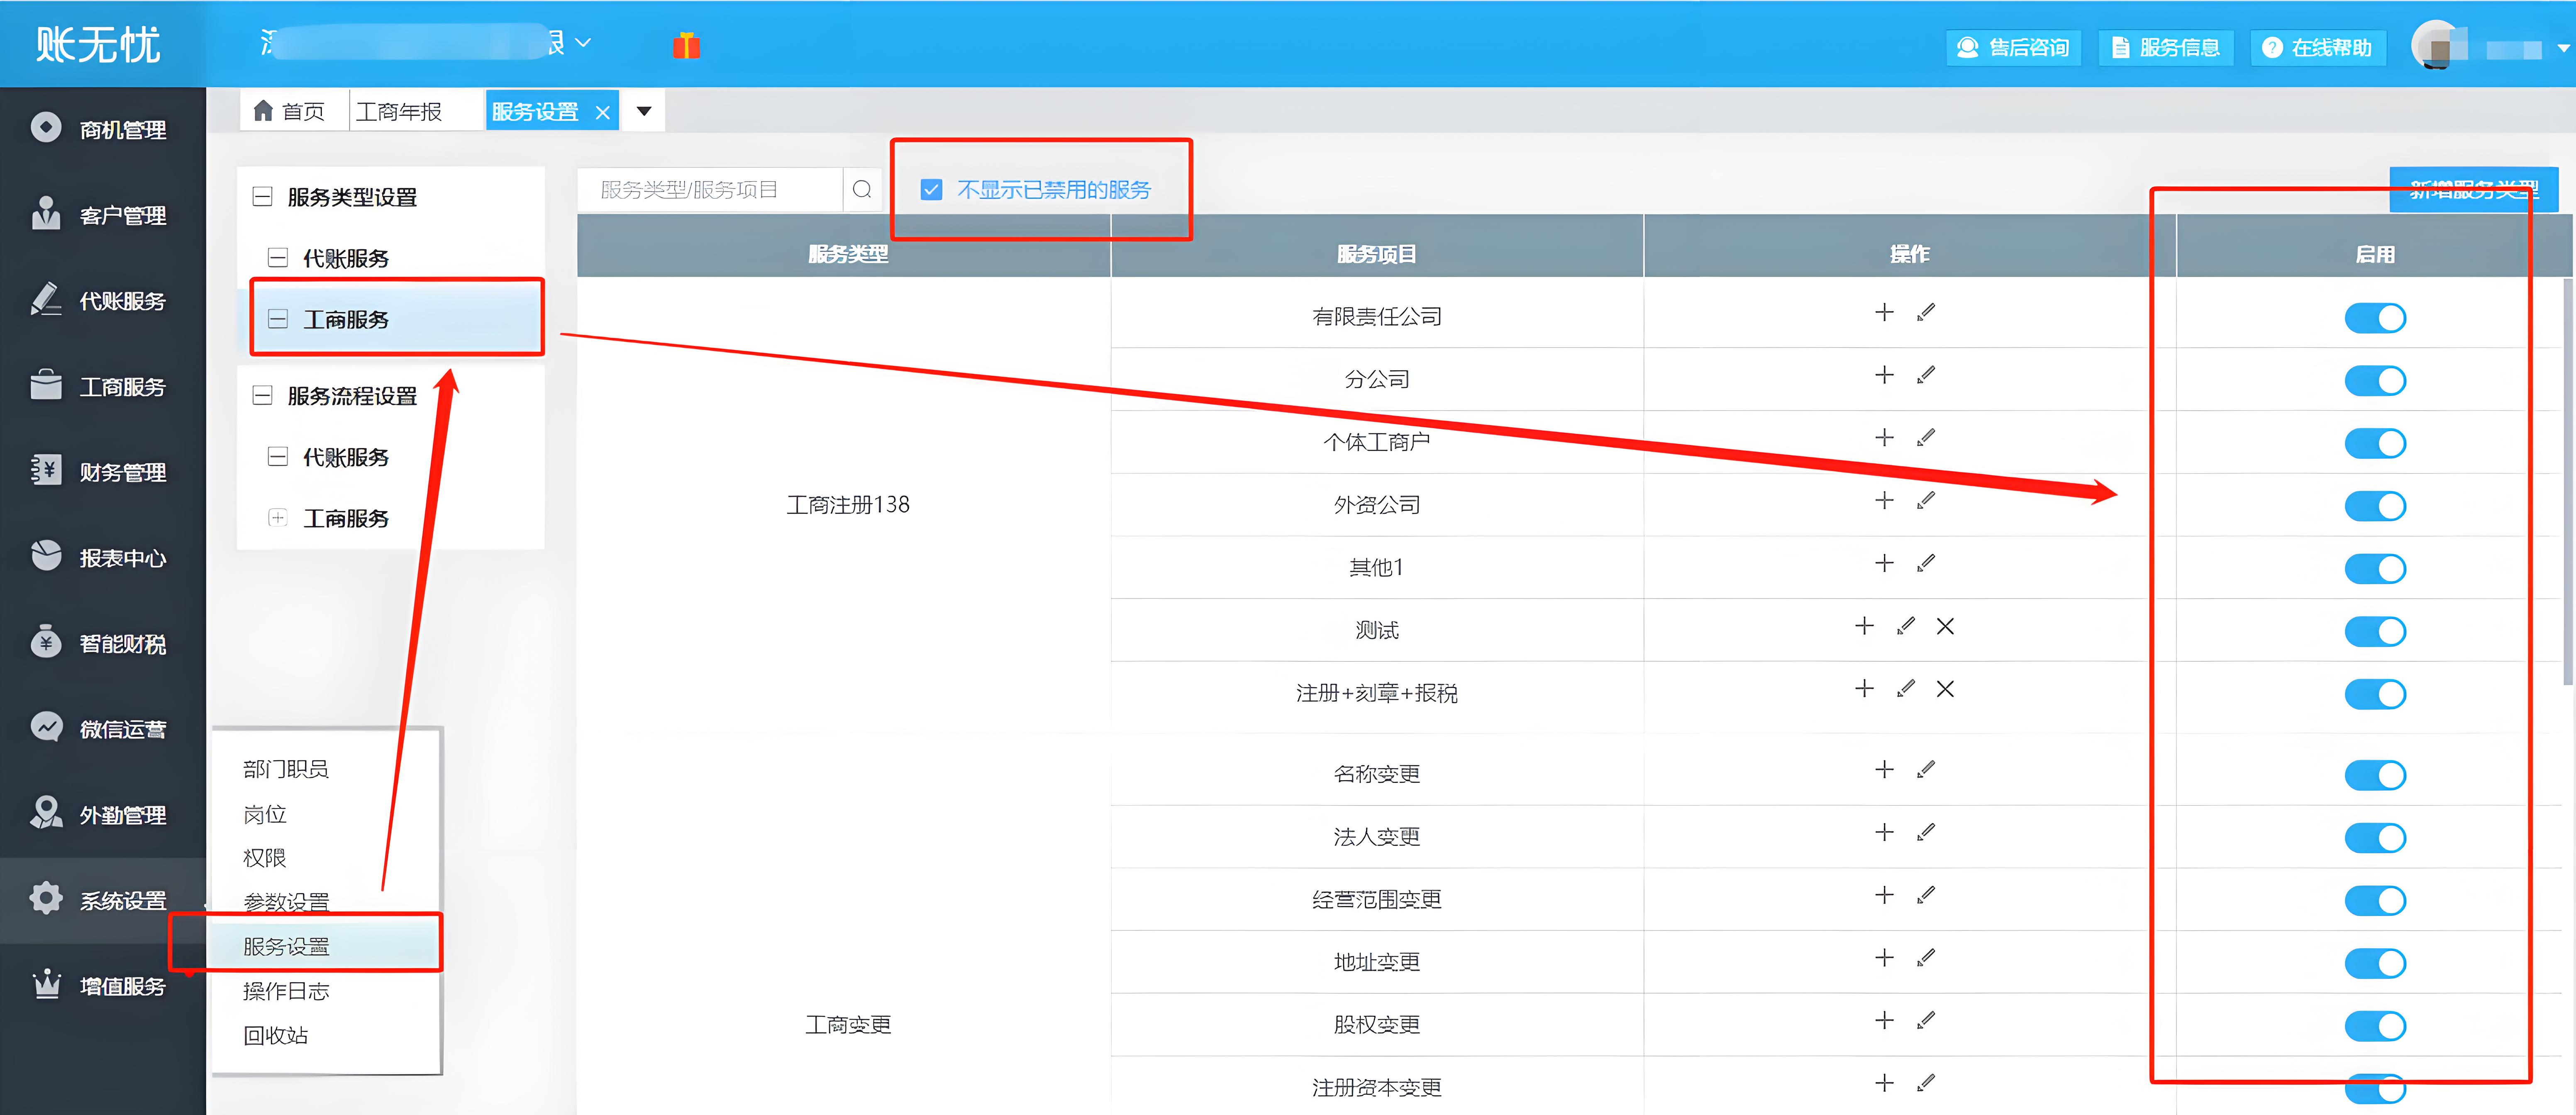Click the 新增服务类型 button

2473,189
